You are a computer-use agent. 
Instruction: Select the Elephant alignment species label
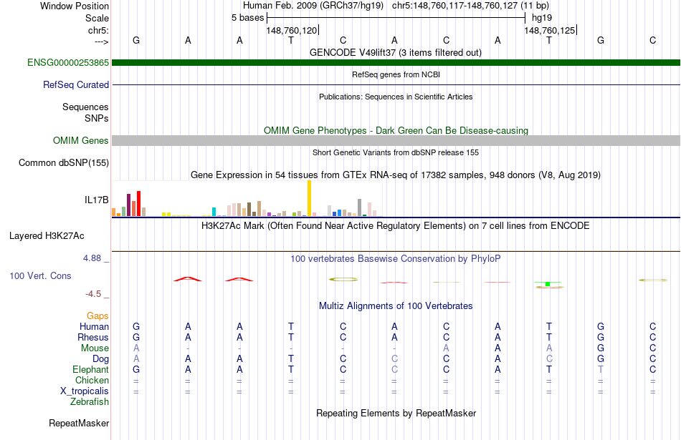pyautogui.click(x=91, y=369)
